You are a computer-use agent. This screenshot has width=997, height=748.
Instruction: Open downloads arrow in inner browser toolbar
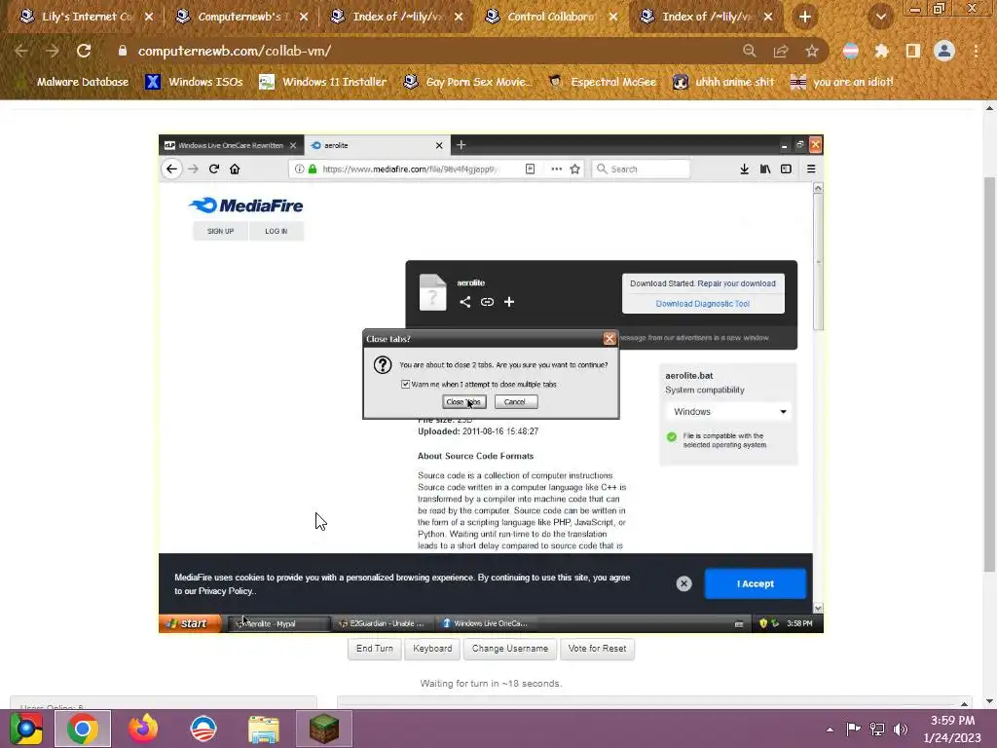point(744,168)
